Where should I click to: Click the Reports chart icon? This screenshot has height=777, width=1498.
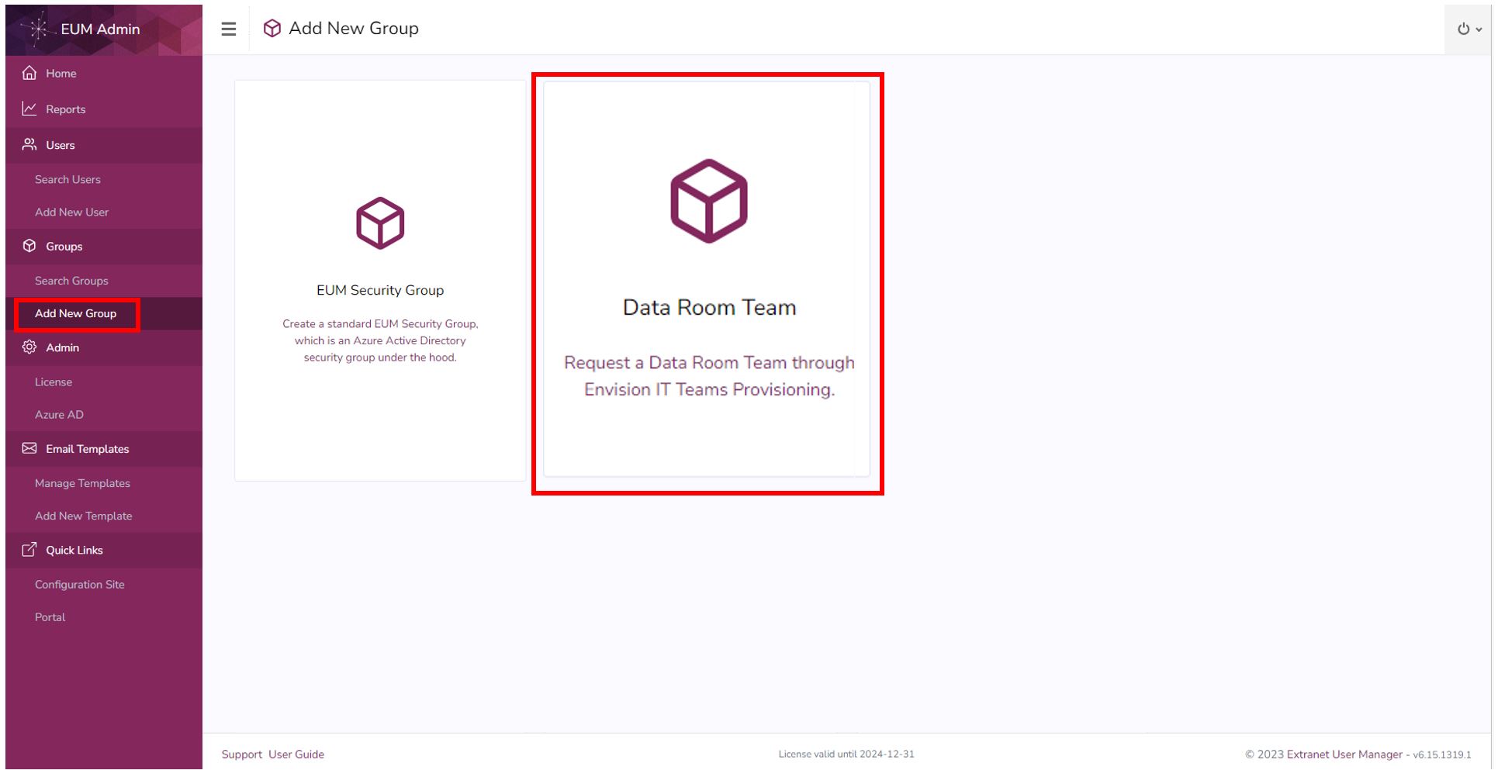pyautogui.click(x=29, y=109)
